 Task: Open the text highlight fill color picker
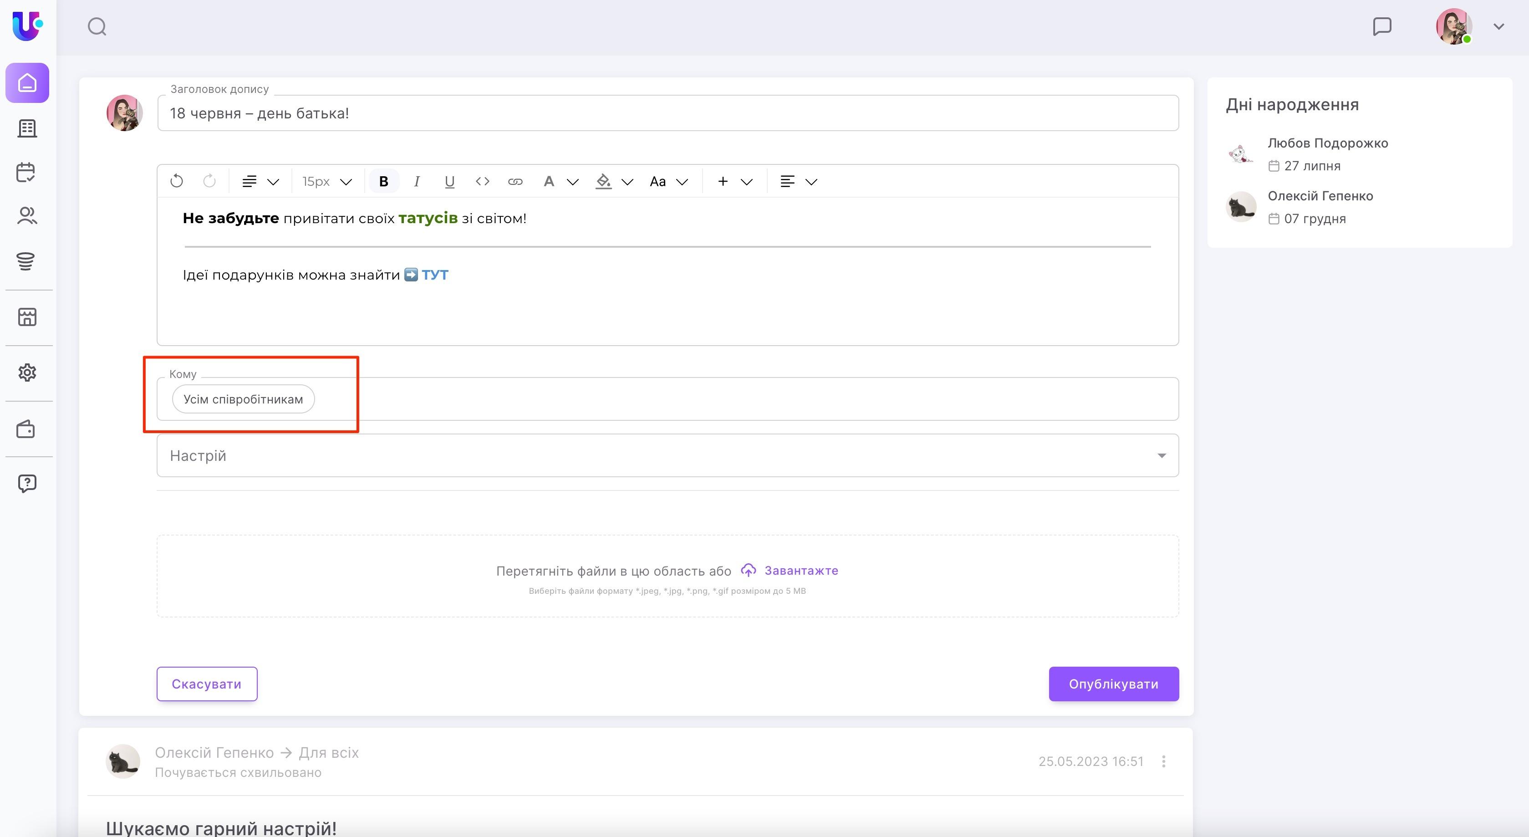pyautogui.click(x=604, y=182)
